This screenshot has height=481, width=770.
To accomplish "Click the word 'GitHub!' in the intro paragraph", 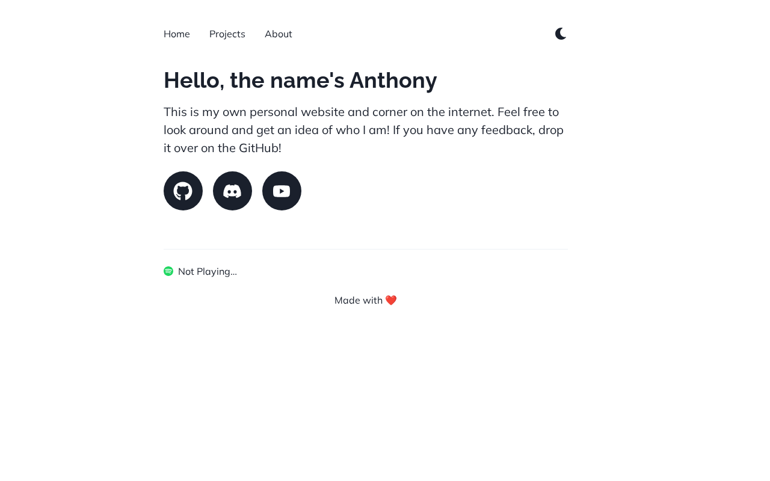I will pyautogui.click(x=260, y=148).
